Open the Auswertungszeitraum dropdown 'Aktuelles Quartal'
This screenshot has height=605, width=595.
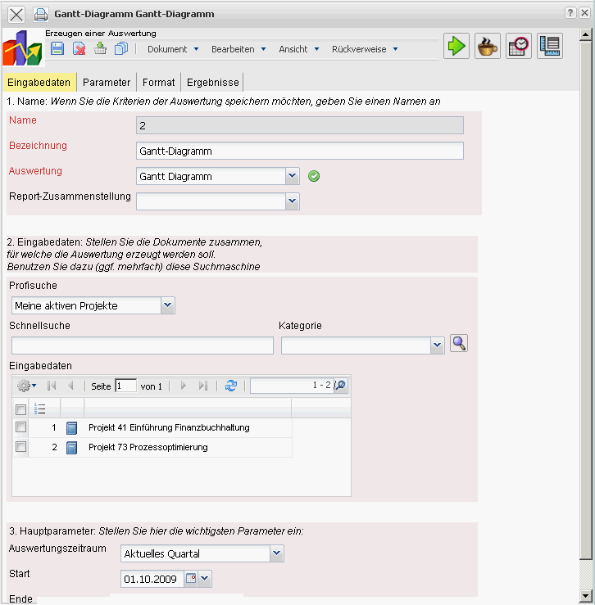(276, 553)
